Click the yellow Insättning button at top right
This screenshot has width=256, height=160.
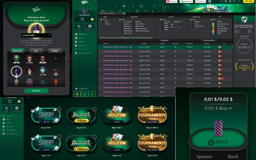tap(249, 1)
